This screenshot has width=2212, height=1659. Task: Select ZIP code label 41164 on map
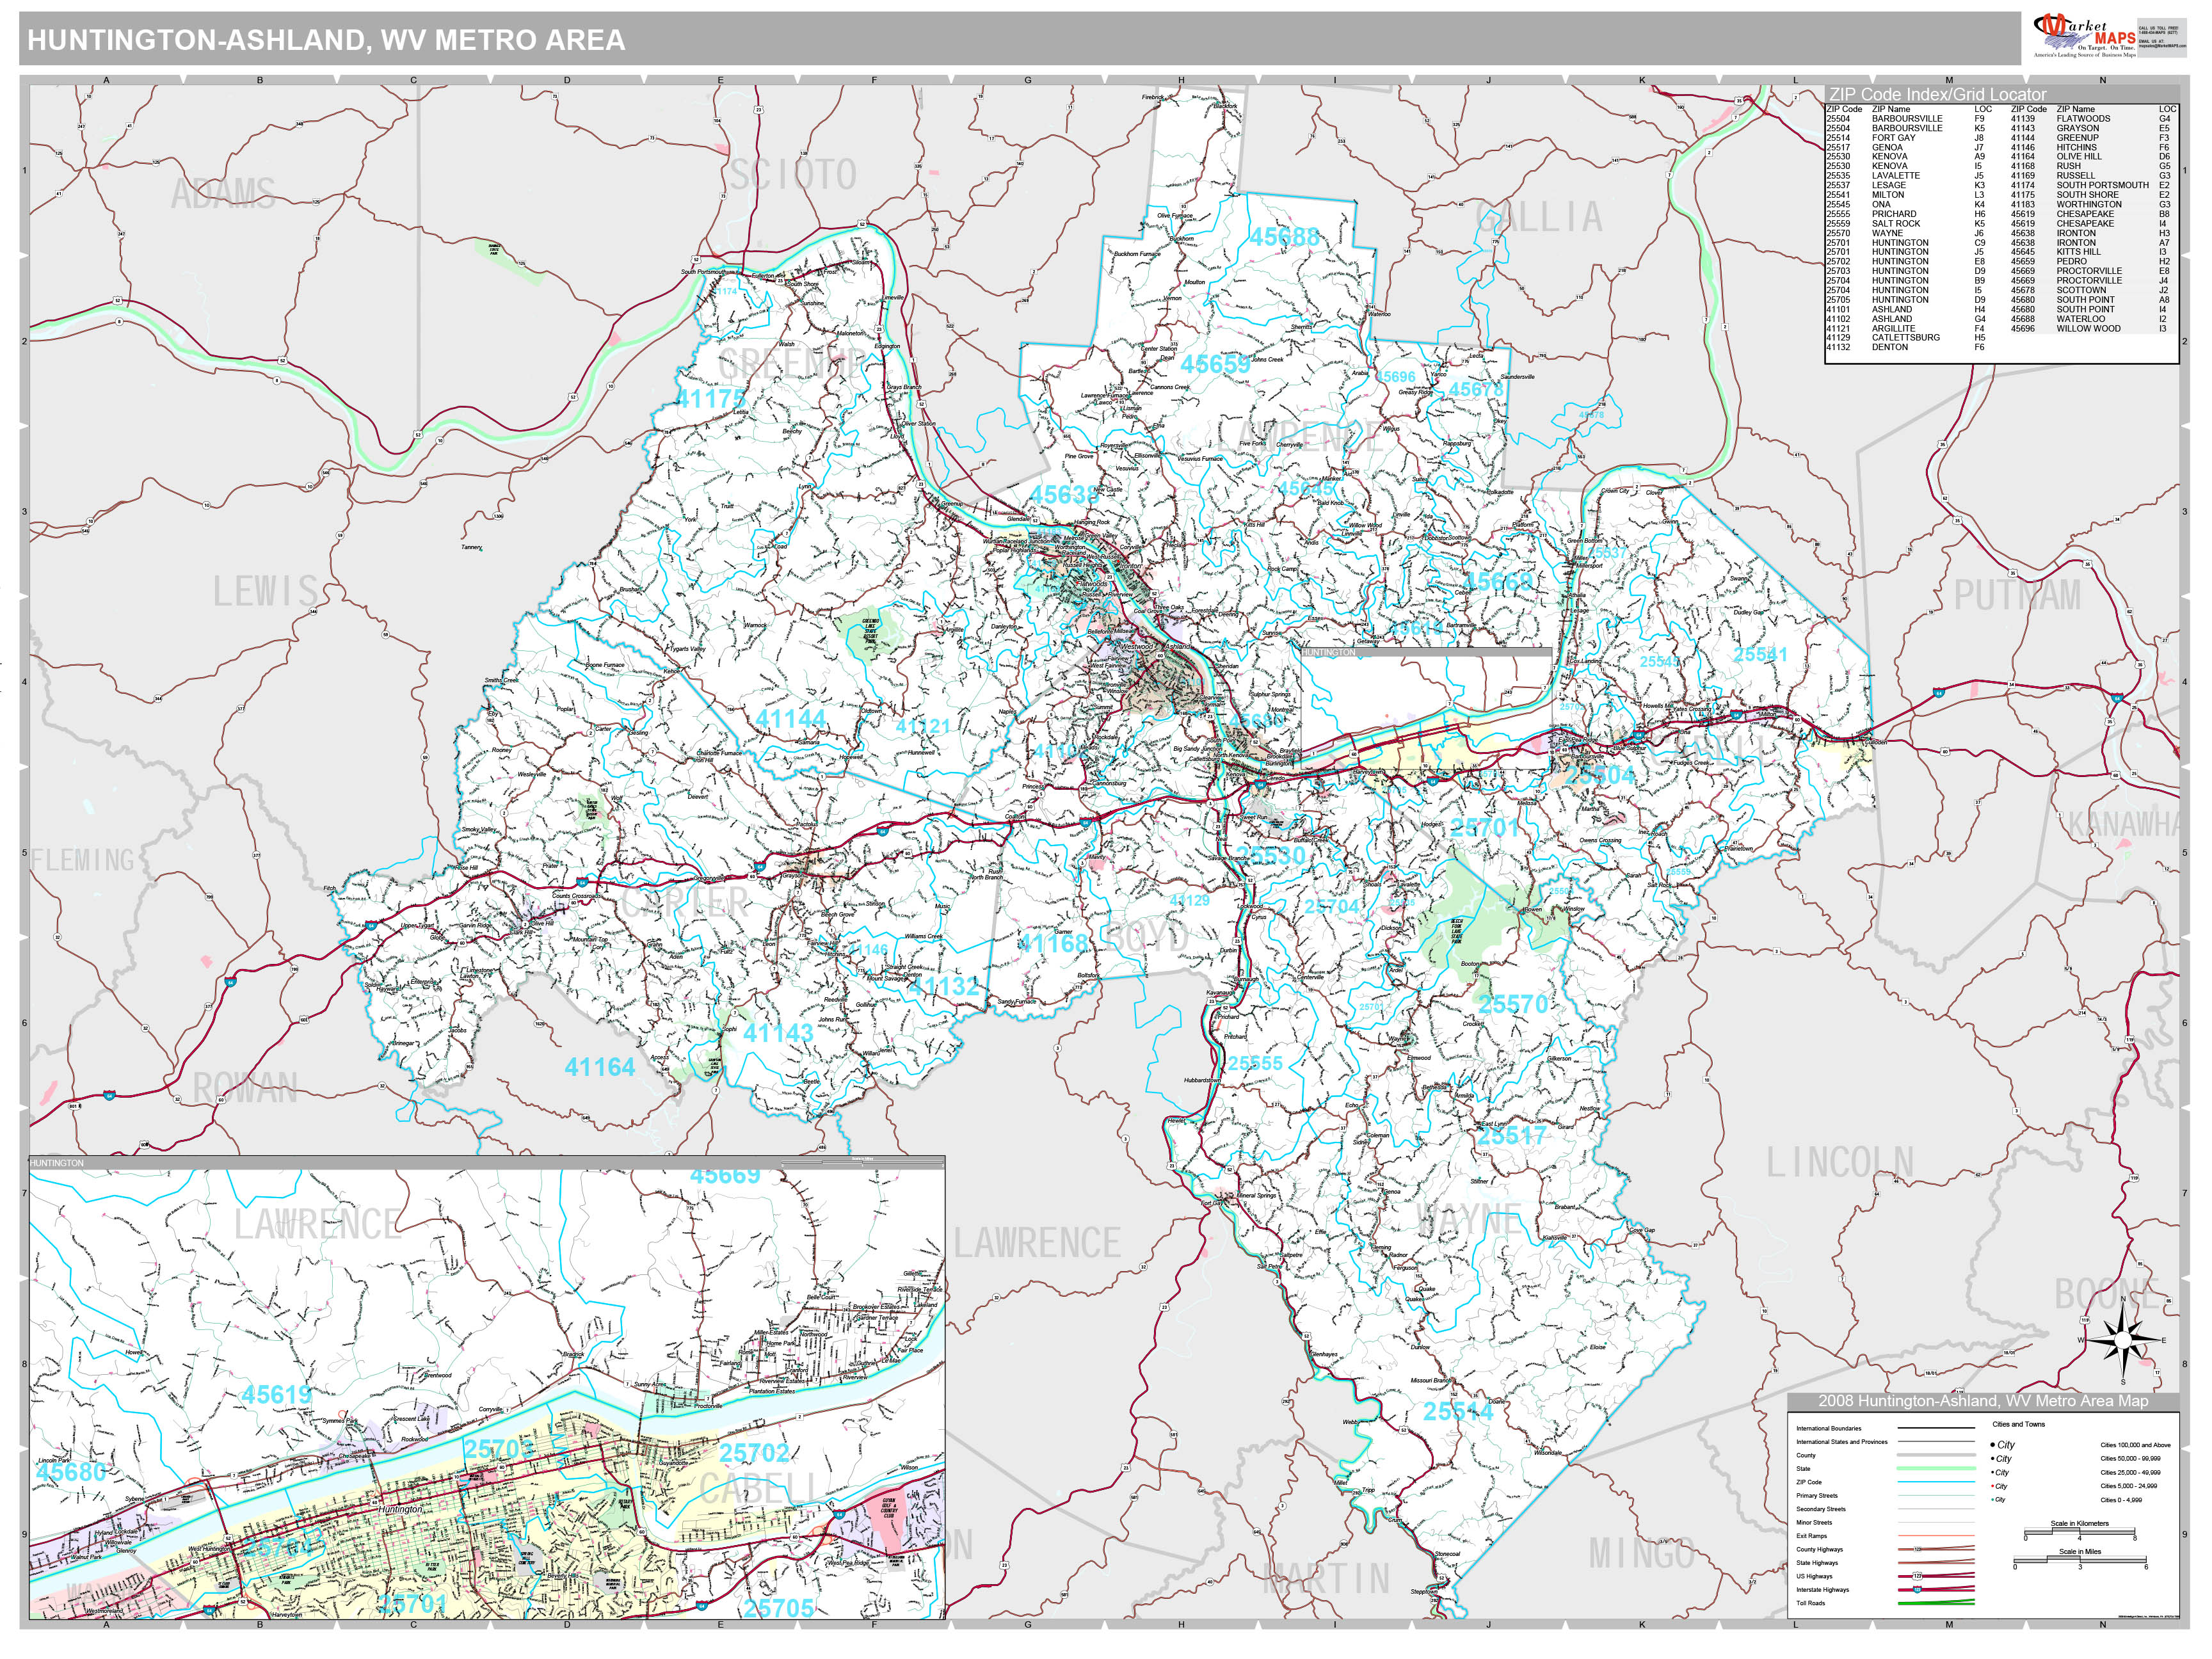click(599, 1067)
